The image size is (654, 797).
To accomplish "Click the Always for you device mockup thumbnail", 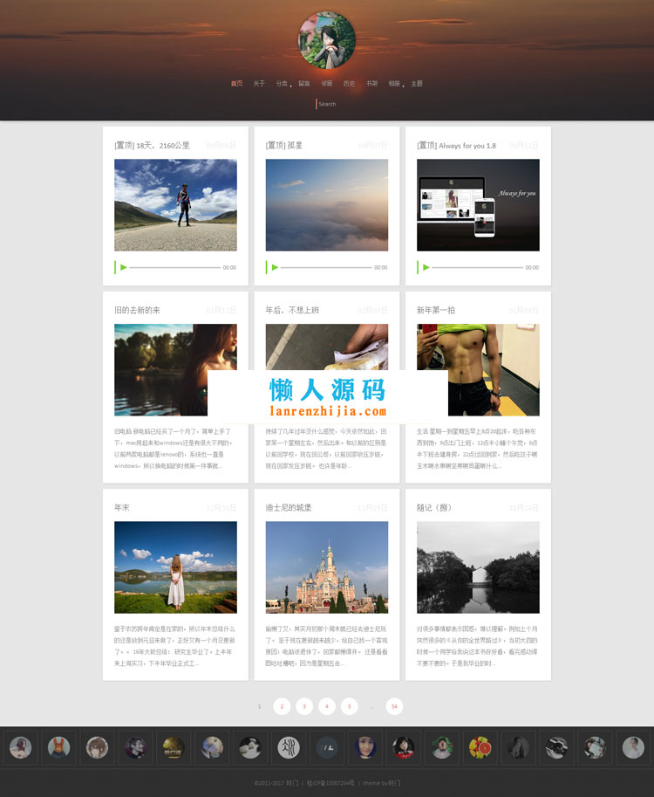I will (x=479, y=205).
